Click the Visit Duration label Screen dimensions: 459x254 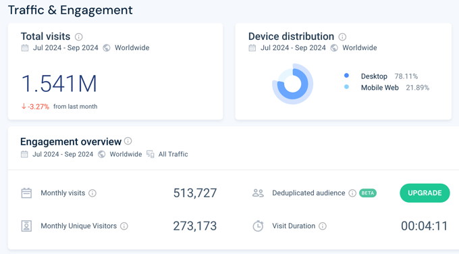point(294,226)
